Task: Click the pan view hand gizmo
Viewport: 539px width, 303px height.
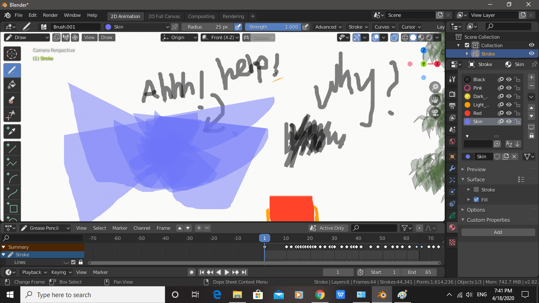Action: tap(435, 100)
